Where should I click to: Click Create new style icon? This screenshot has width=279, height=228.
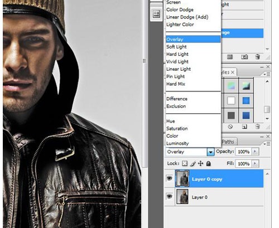[244, 127]
